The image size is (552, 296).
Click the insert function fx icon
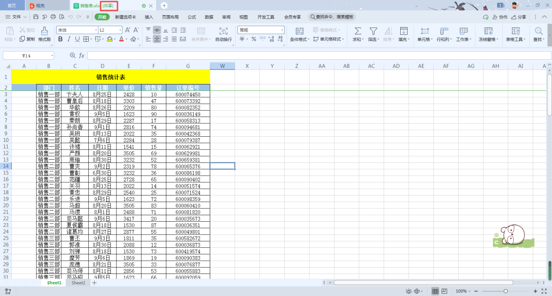[x=81, y=56]
